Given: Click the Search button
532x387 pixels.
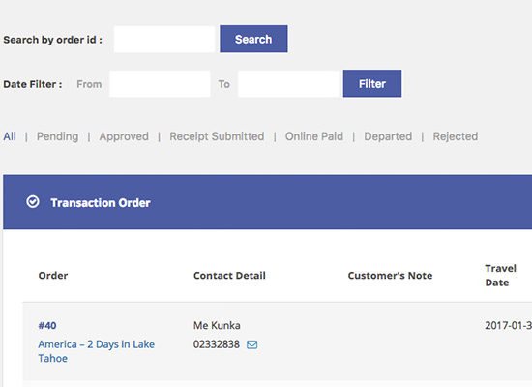Looking at the screenshot, I should coord(253,39).
